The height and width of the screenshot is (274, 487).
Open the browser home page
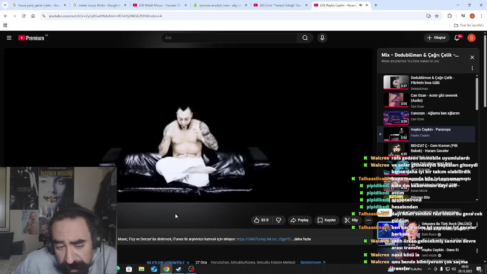[x=33, y=16]
